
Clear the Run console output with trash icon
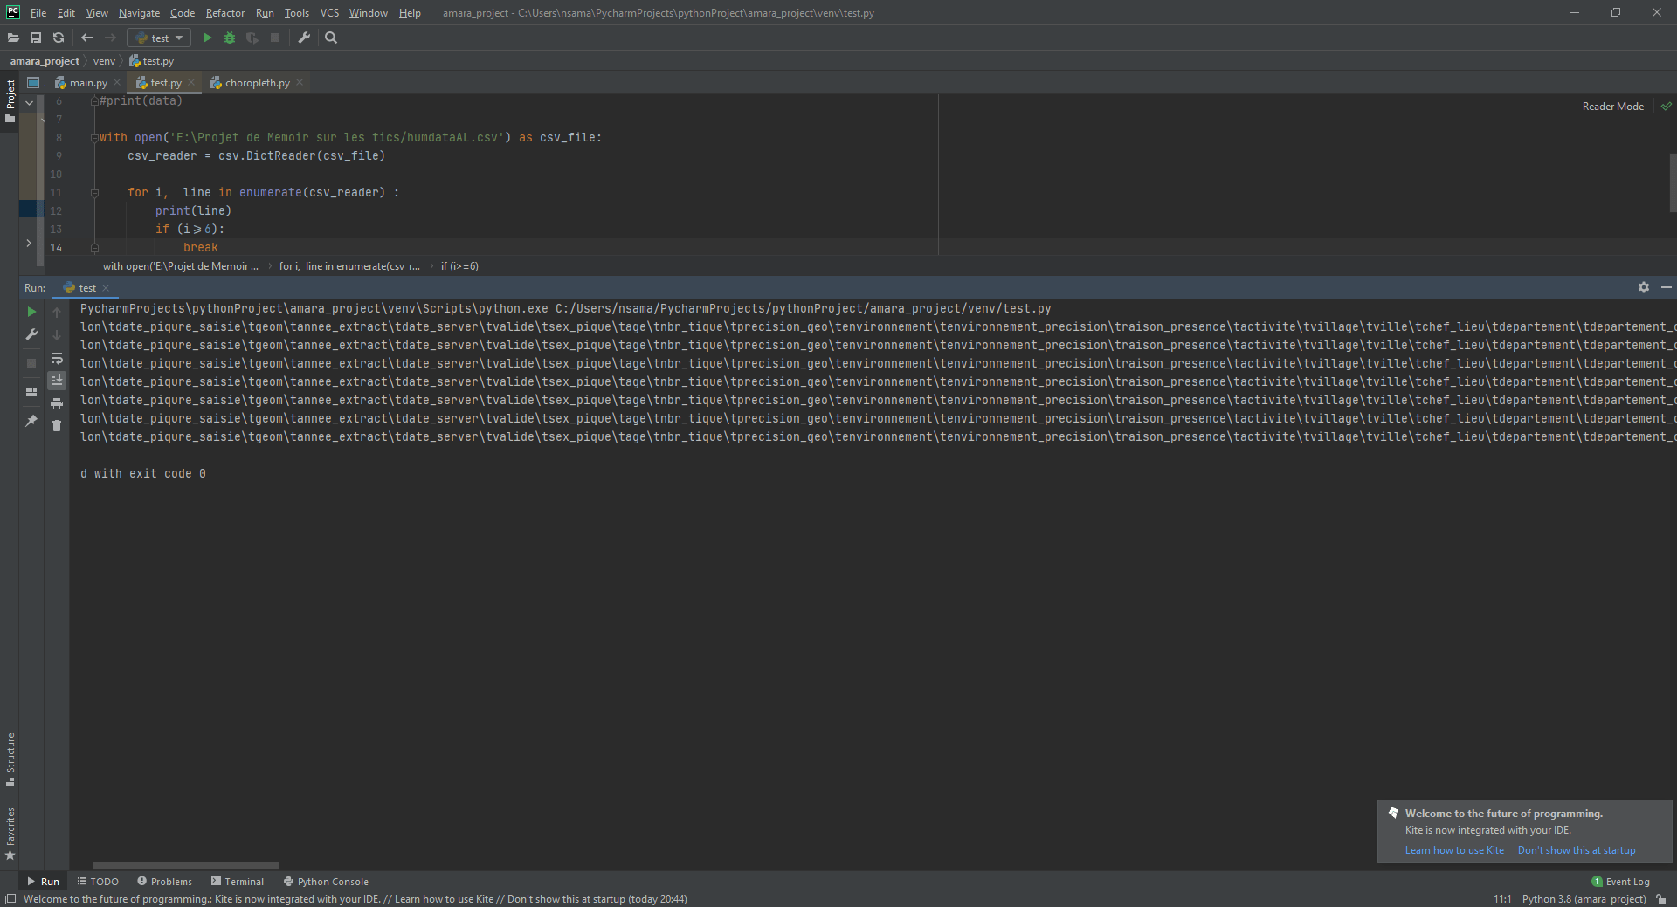(57, 425)
